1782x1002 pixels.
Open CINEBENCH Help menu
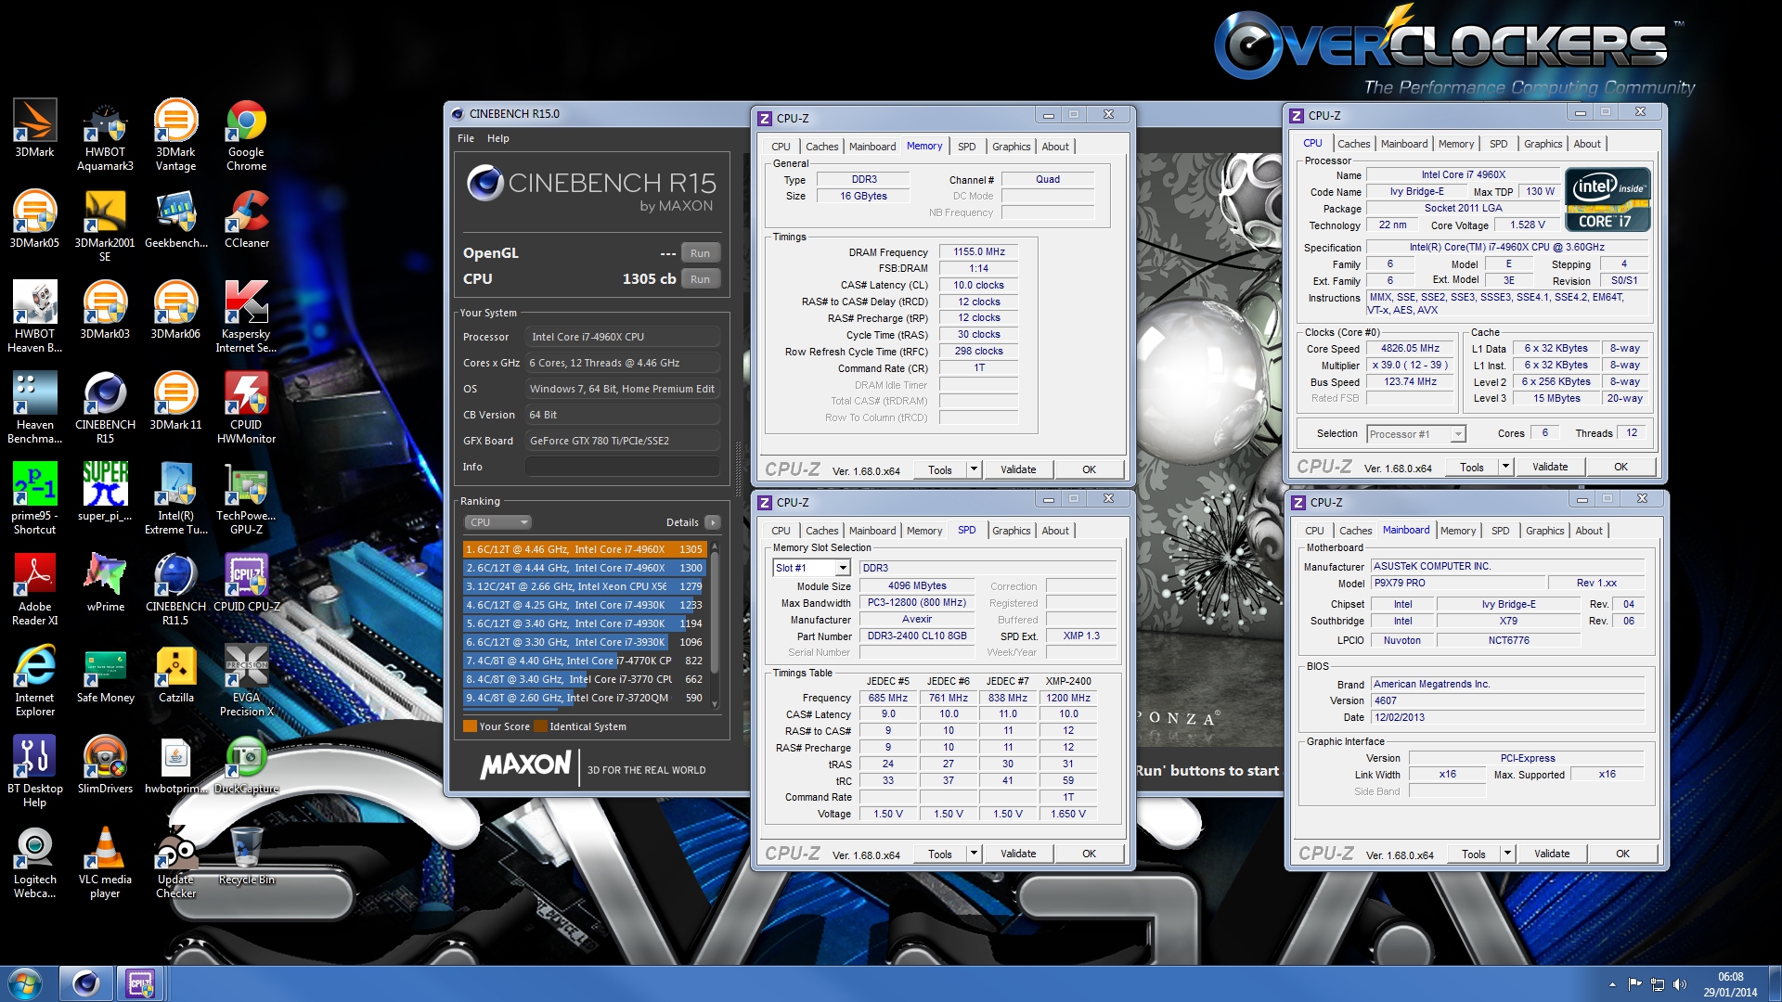[x=498, y=138]
